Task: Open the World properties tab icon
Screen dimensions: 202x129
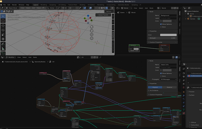Action: (184, 88)
